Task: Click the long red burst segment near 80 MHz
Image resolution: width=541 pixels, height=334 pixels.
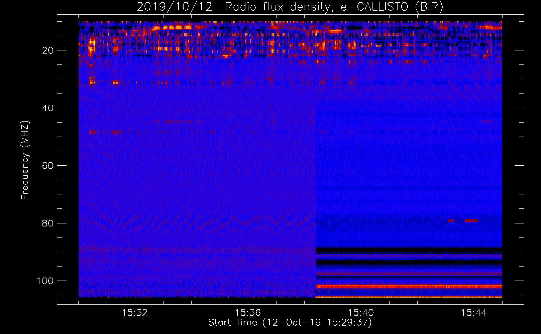Action: [471, 221]
